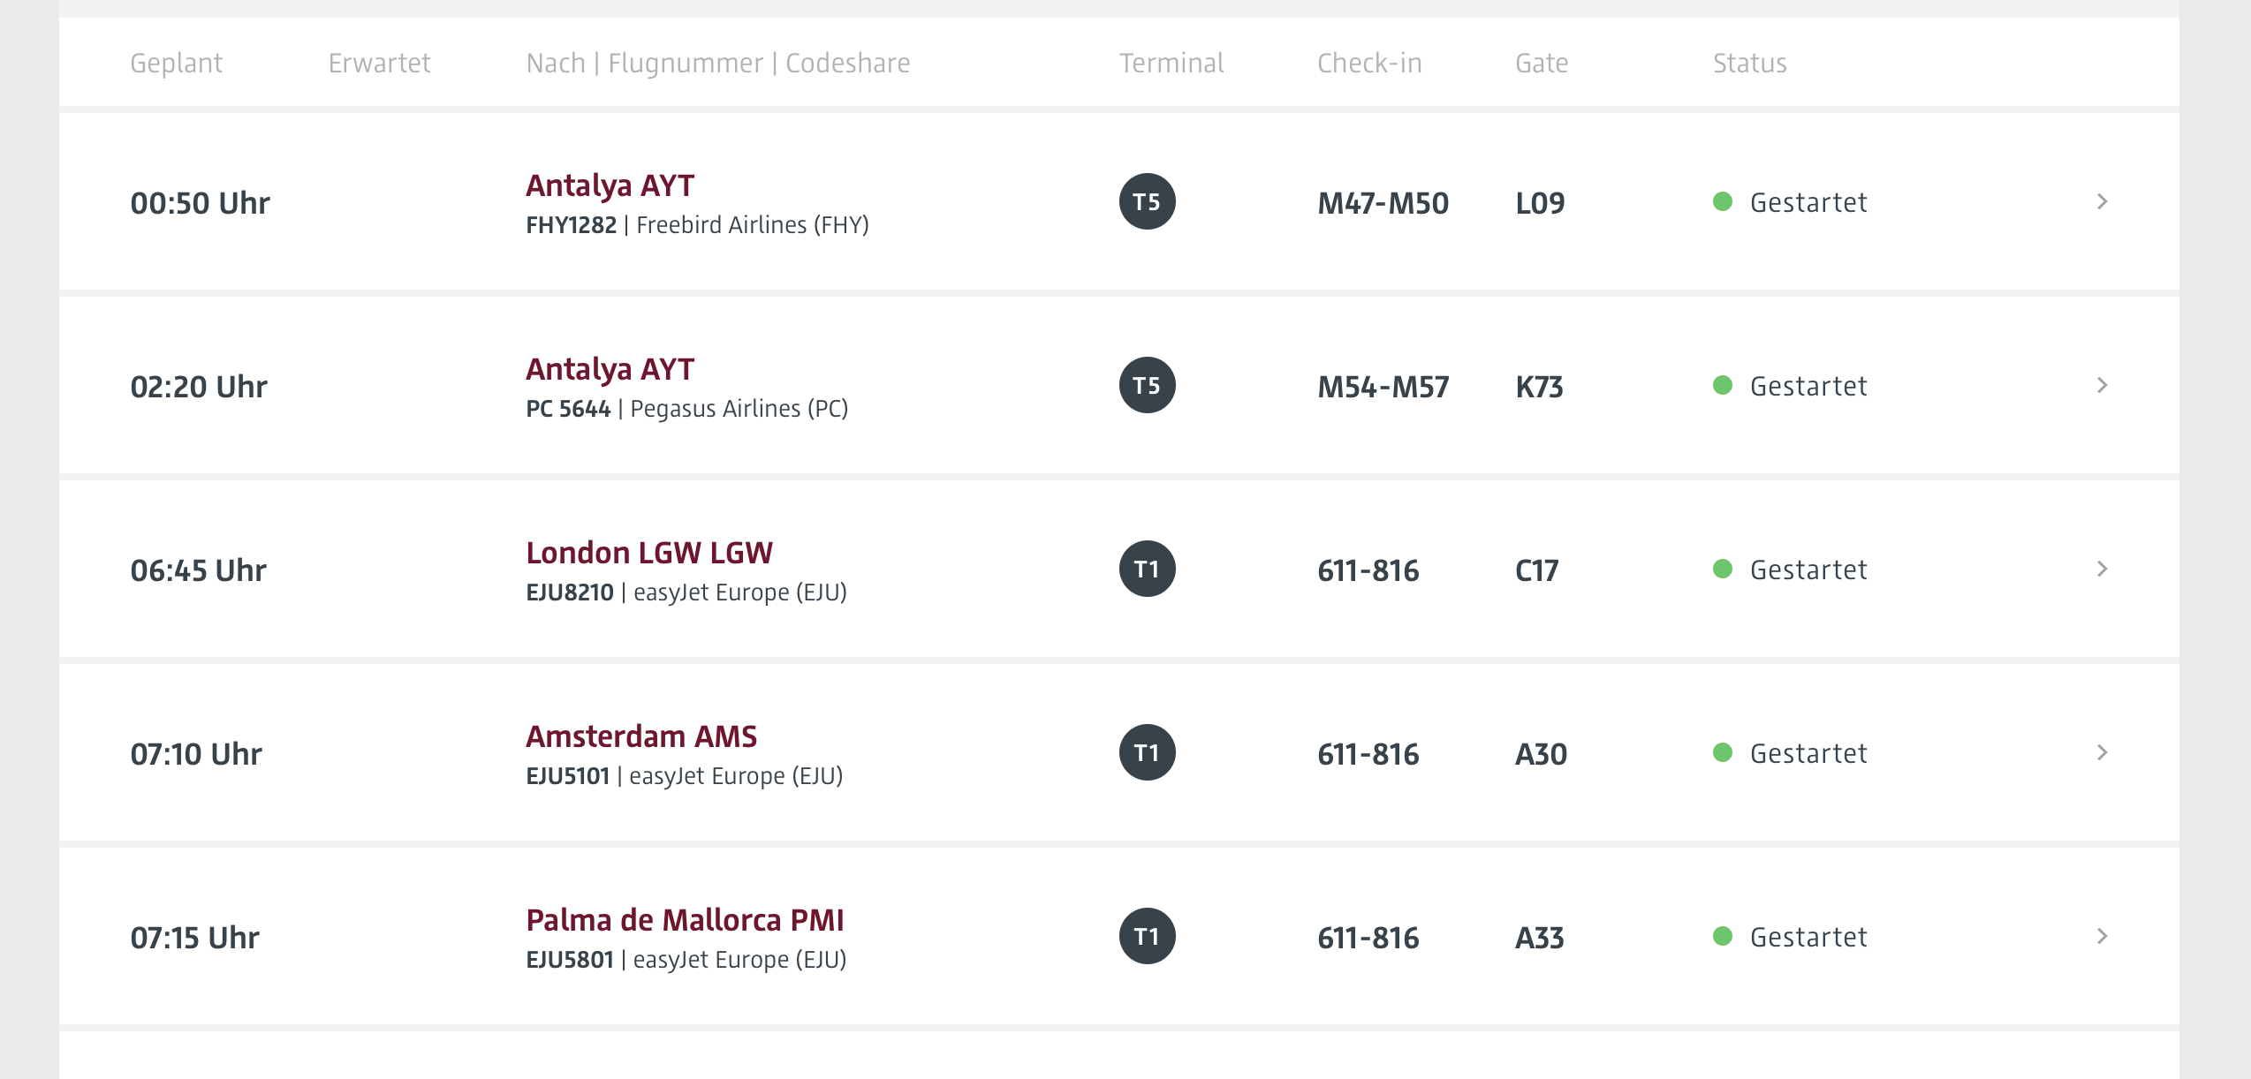Image resolution: width=2251 pixels, height=1079 pixels.
Task: Click the T1 terminal badge for Amsterdam AMS flight
Action: point(1147,752)
